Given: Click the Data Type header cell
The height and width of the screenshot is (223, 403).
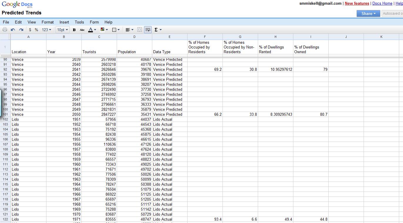Looking at the screenshot, I should (x=170, y=47).
